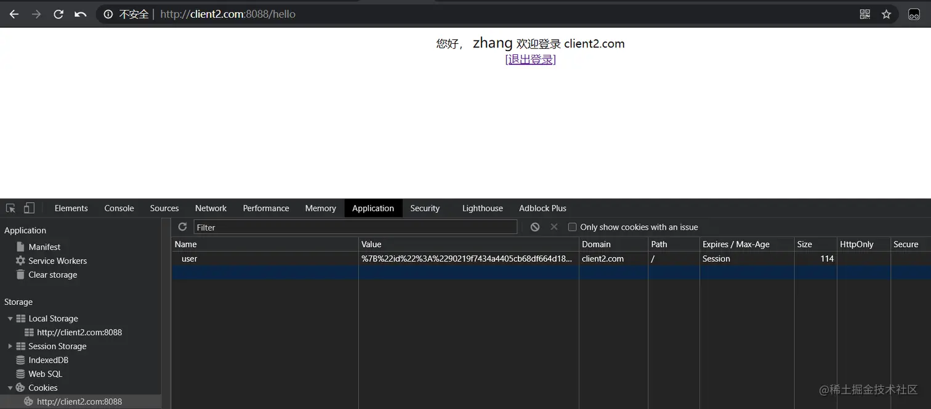Screen dimensions: 931x409
Task: Click the Service Workers gear icon
Action: click(20, 261)
